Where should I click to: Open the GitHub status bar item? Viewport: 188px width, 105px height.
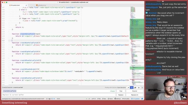tap(117, 99)
